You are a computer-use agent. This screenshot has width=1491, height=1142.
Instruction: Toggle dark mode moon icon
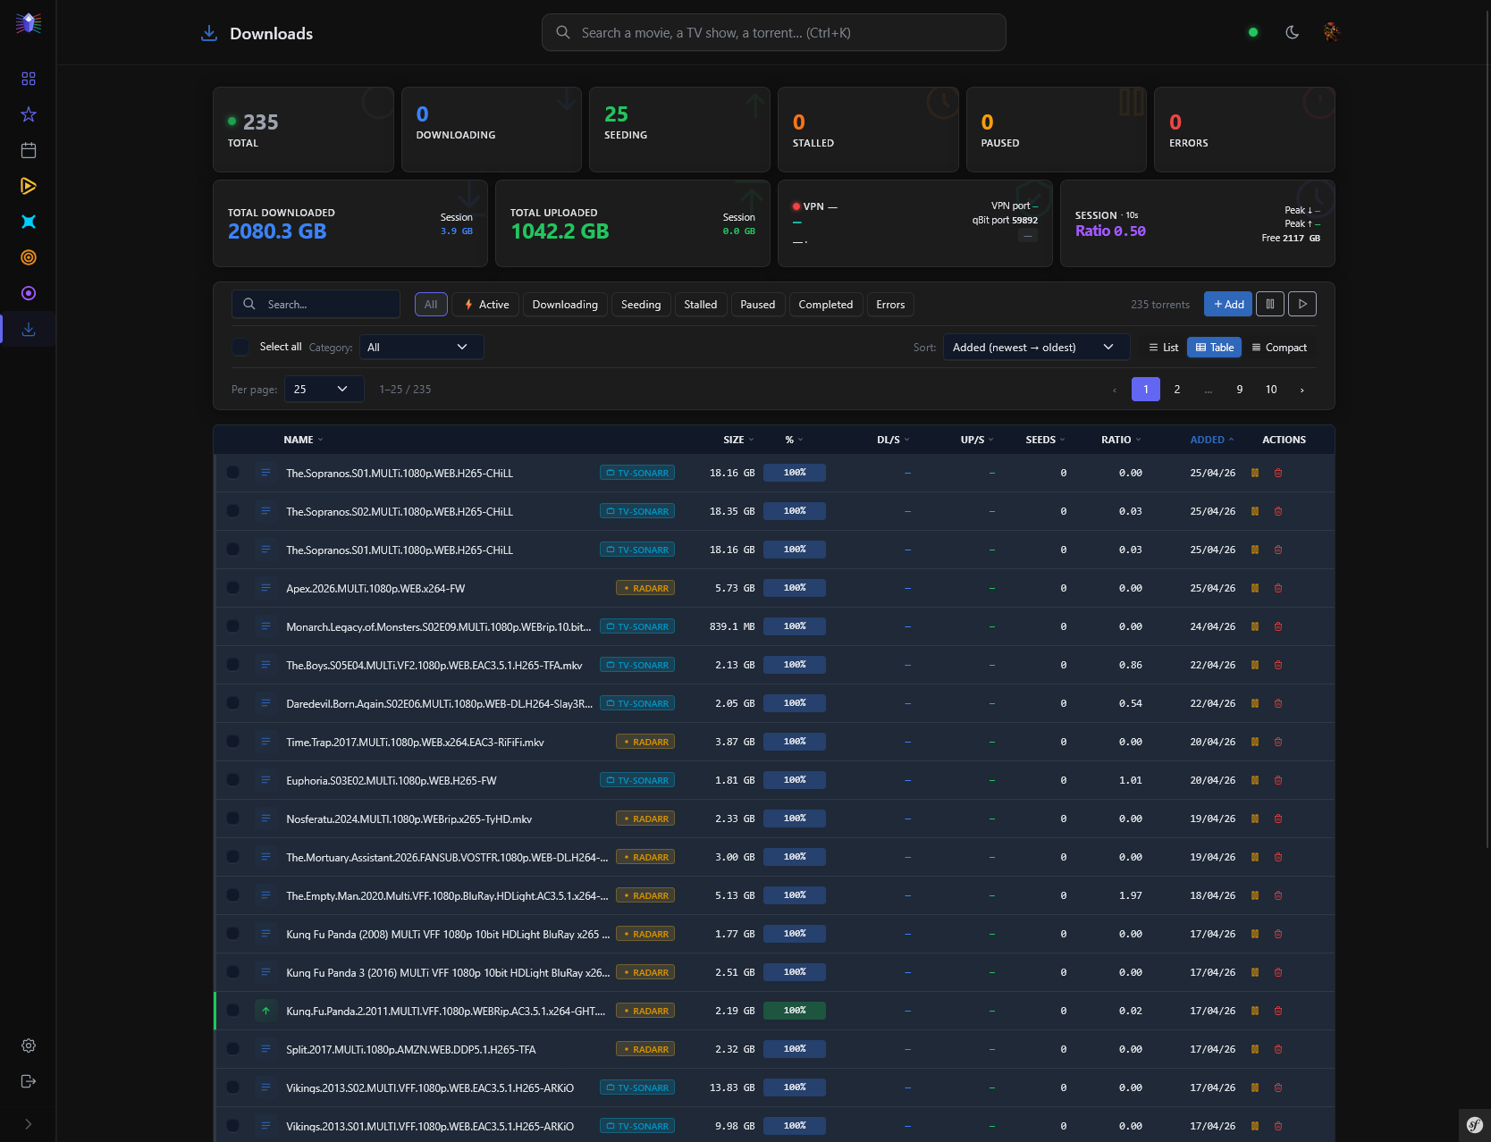pyautogui.click(x=1293, y=32)
